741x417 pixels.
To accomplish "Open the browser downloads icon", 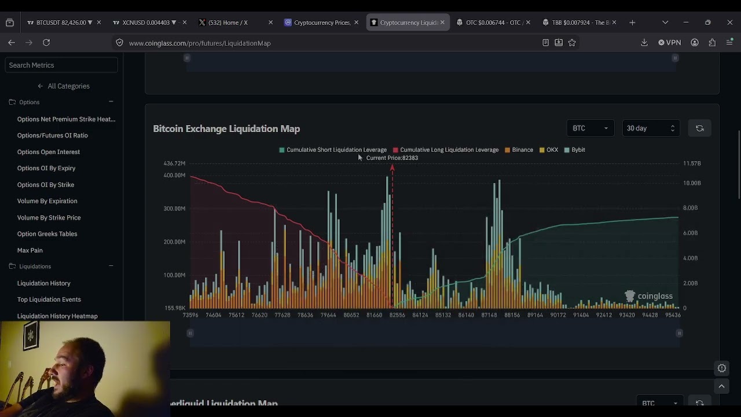I will (644, 42).
